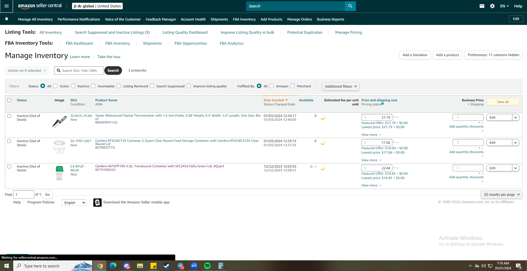Select the checkbox for SKU S5-1PEY-IZEY

[9, 141]
